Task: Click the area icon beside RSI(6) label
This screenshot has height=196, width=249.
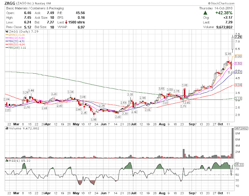Action: (7, 161)
